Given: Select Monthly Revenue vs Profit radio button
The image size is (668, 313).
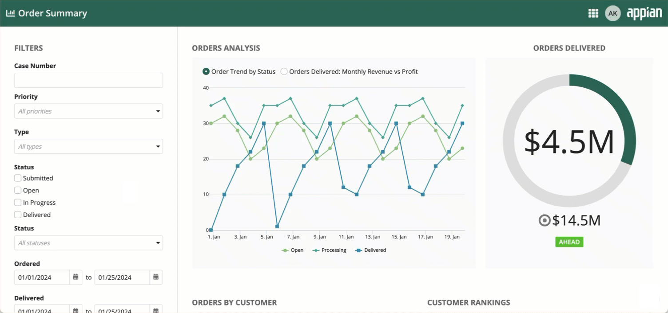Looking at the screenshot, I should [284, 71].
